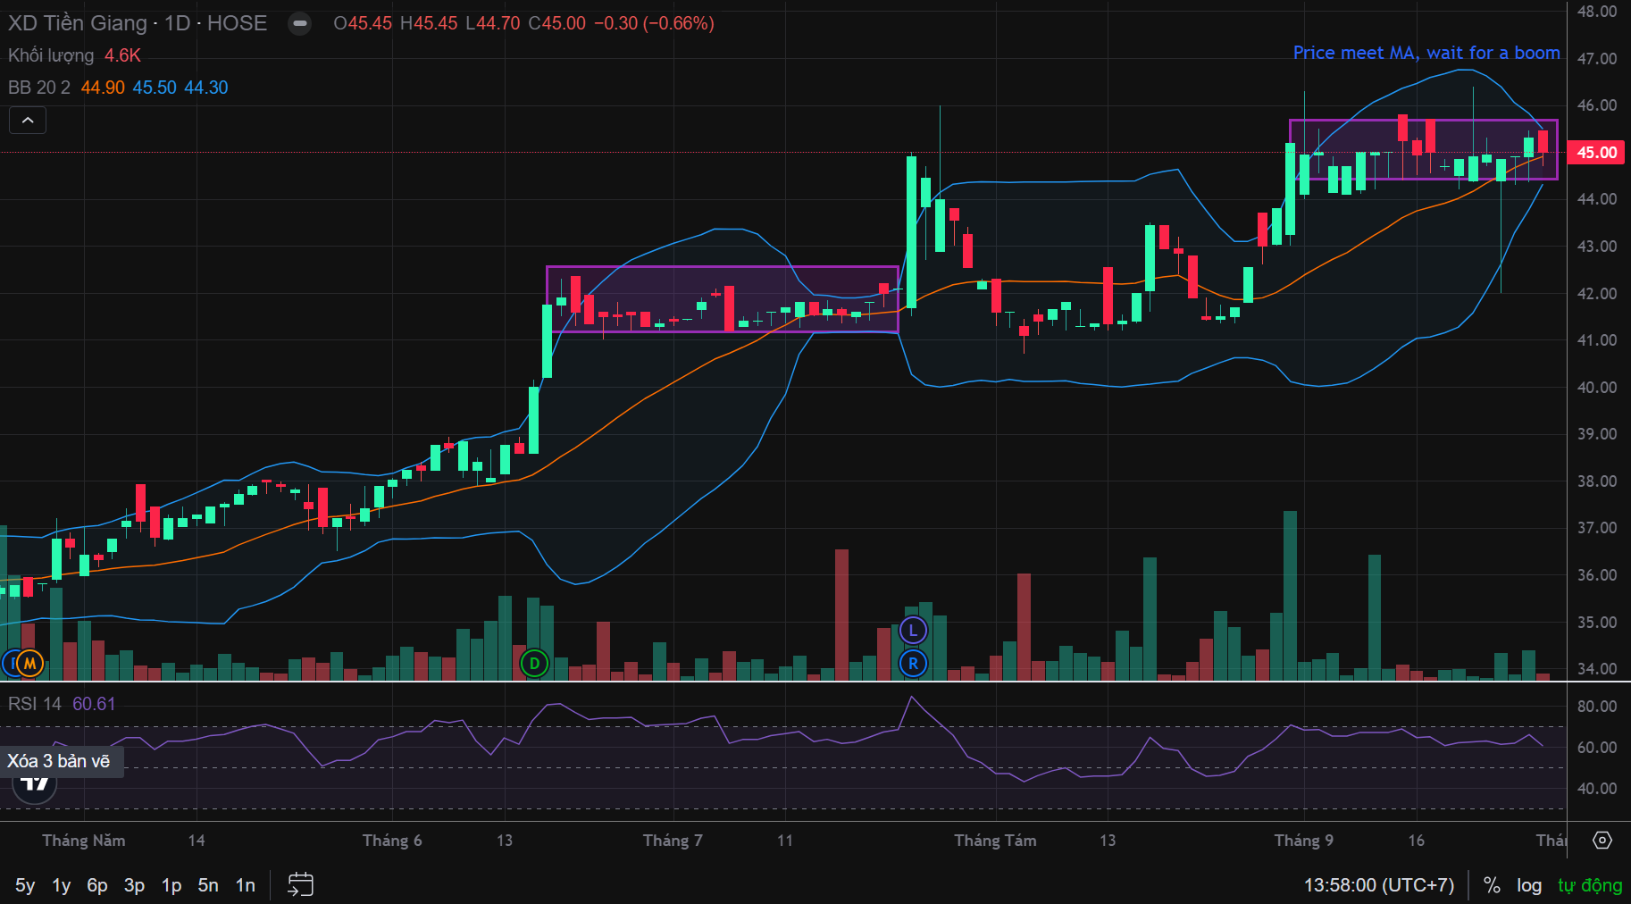Viewport: 1631px width, 904px height.
Task: Click the XD Tiền Giang symbol title
Action: click(x=77, y=23)
